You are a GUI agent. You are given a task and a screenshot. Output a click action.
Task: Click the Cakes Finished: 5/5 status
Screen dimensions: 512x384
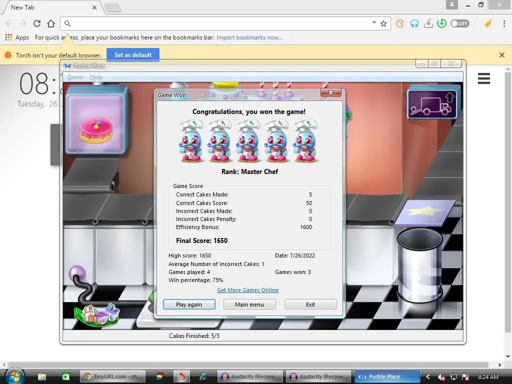[194, 335]
